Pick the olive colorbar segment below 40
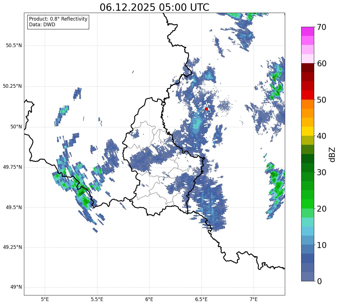The width and height of the screenshot is (339, 305). tap(307, 140)
